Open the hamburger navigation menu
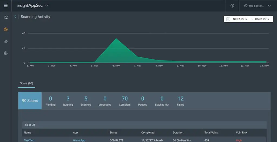 coord(6,5)
